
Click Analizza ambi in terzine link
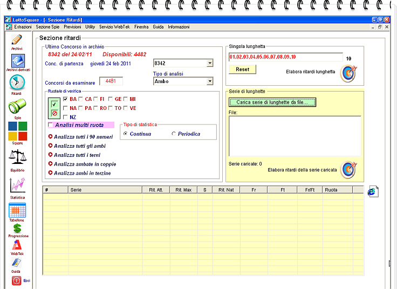83,173
